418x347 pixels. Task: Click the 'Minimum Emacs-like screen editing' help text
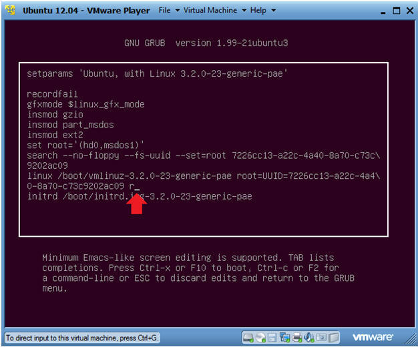click(198, 273)
